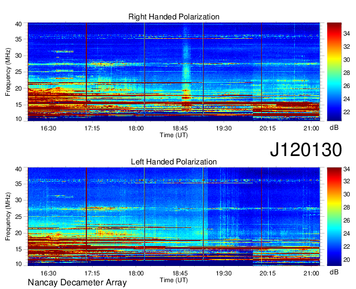Click the 30 value on right-handed colorbar
Screen dimensions: 356x289
coord(347,60)
